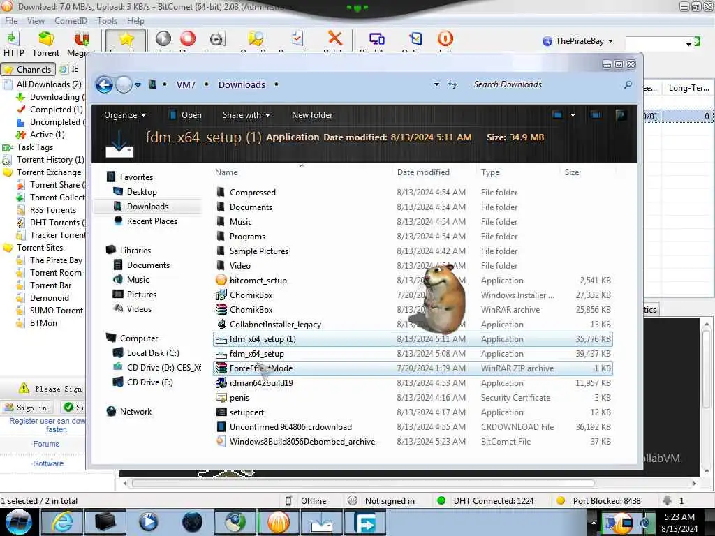715x536 pixels.
Task: Open the Software link in BitComet sidebar
Action: coord(48,463)
